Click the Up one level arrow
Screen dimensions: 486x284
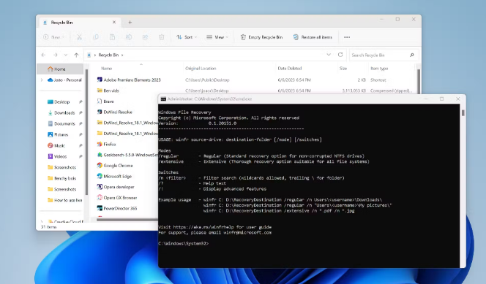[x=77, y=55]
